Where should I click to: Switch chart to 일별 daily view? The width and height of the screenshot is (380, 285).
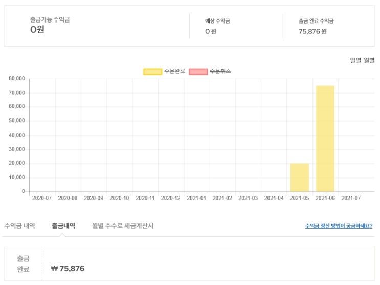[355, 60]
